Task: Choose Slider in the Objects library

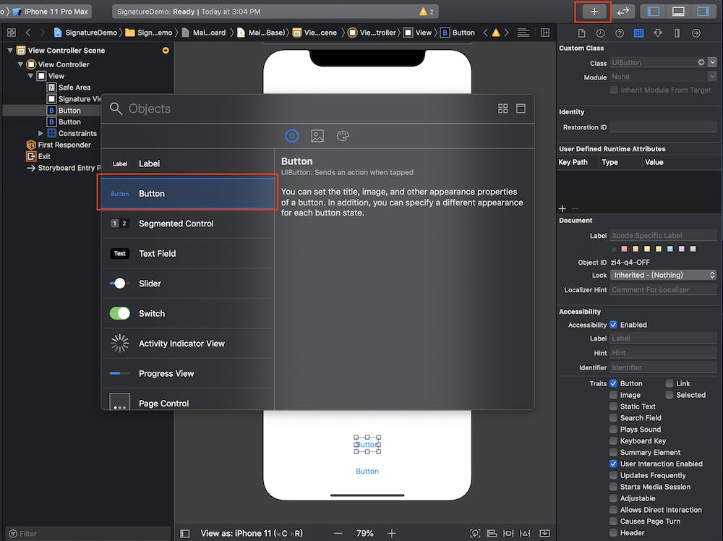Action: pyautogui.click(x=188, y=284)
